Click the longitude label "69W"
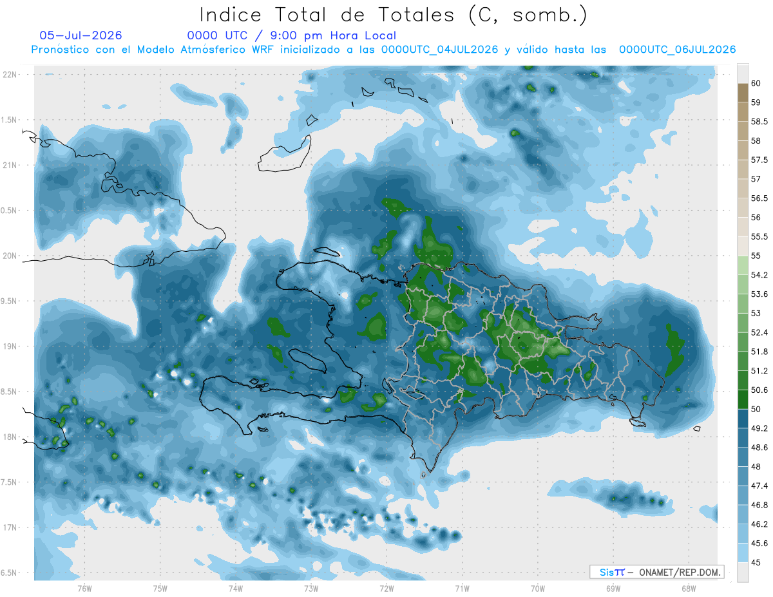773x597 pixels. tap(613, 589)
